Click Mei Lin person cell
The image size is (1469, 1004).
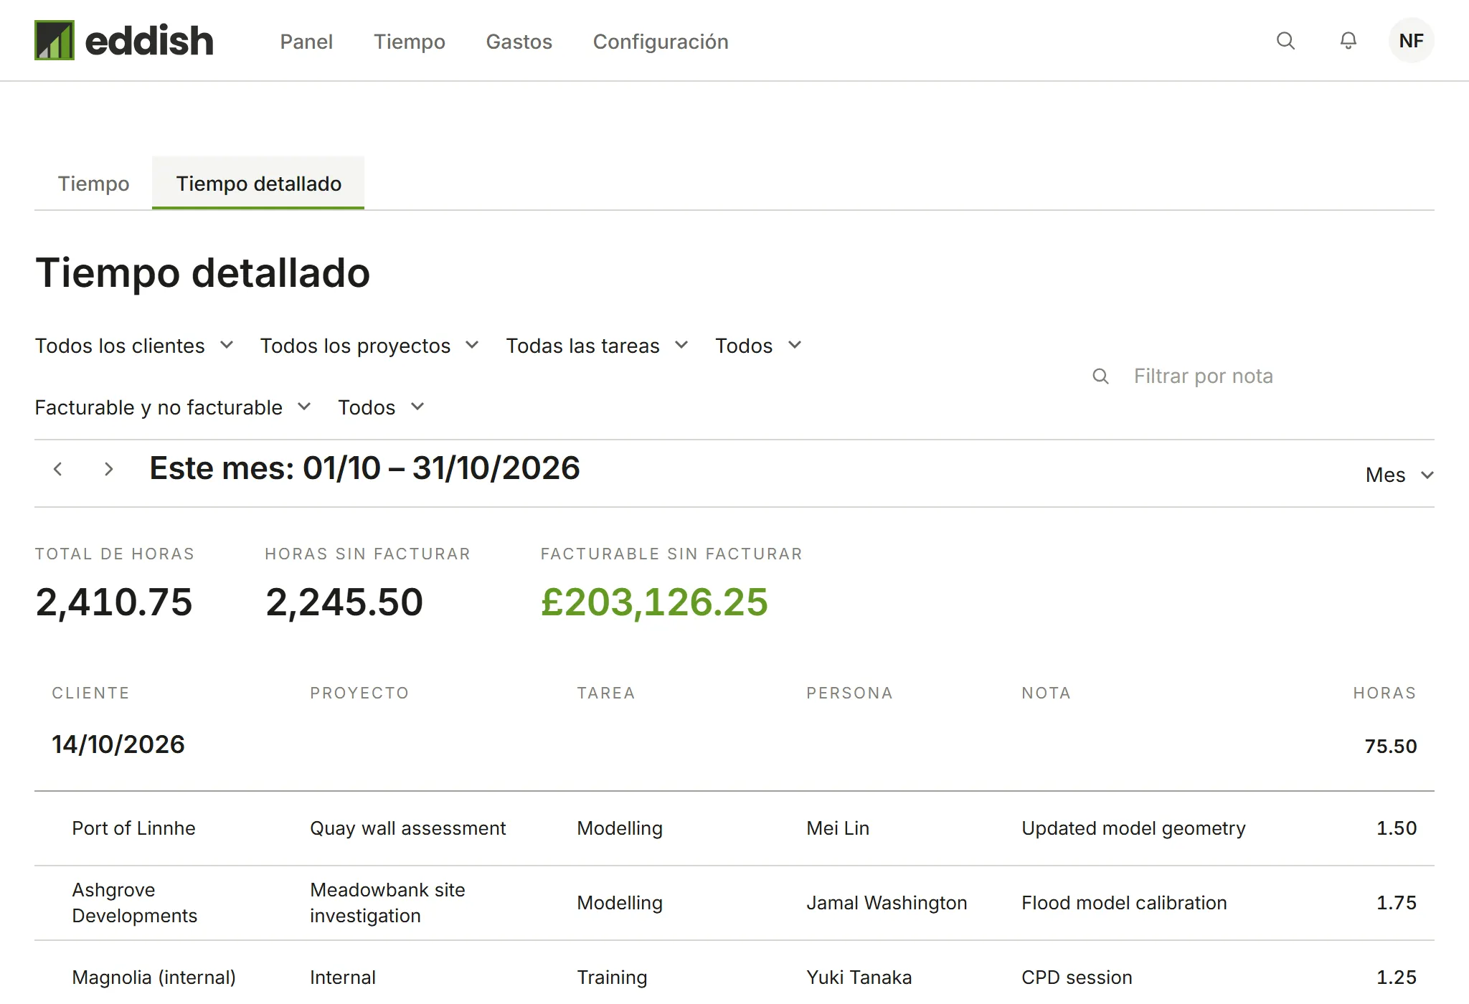pyautogui.click(x=838, y=828)
